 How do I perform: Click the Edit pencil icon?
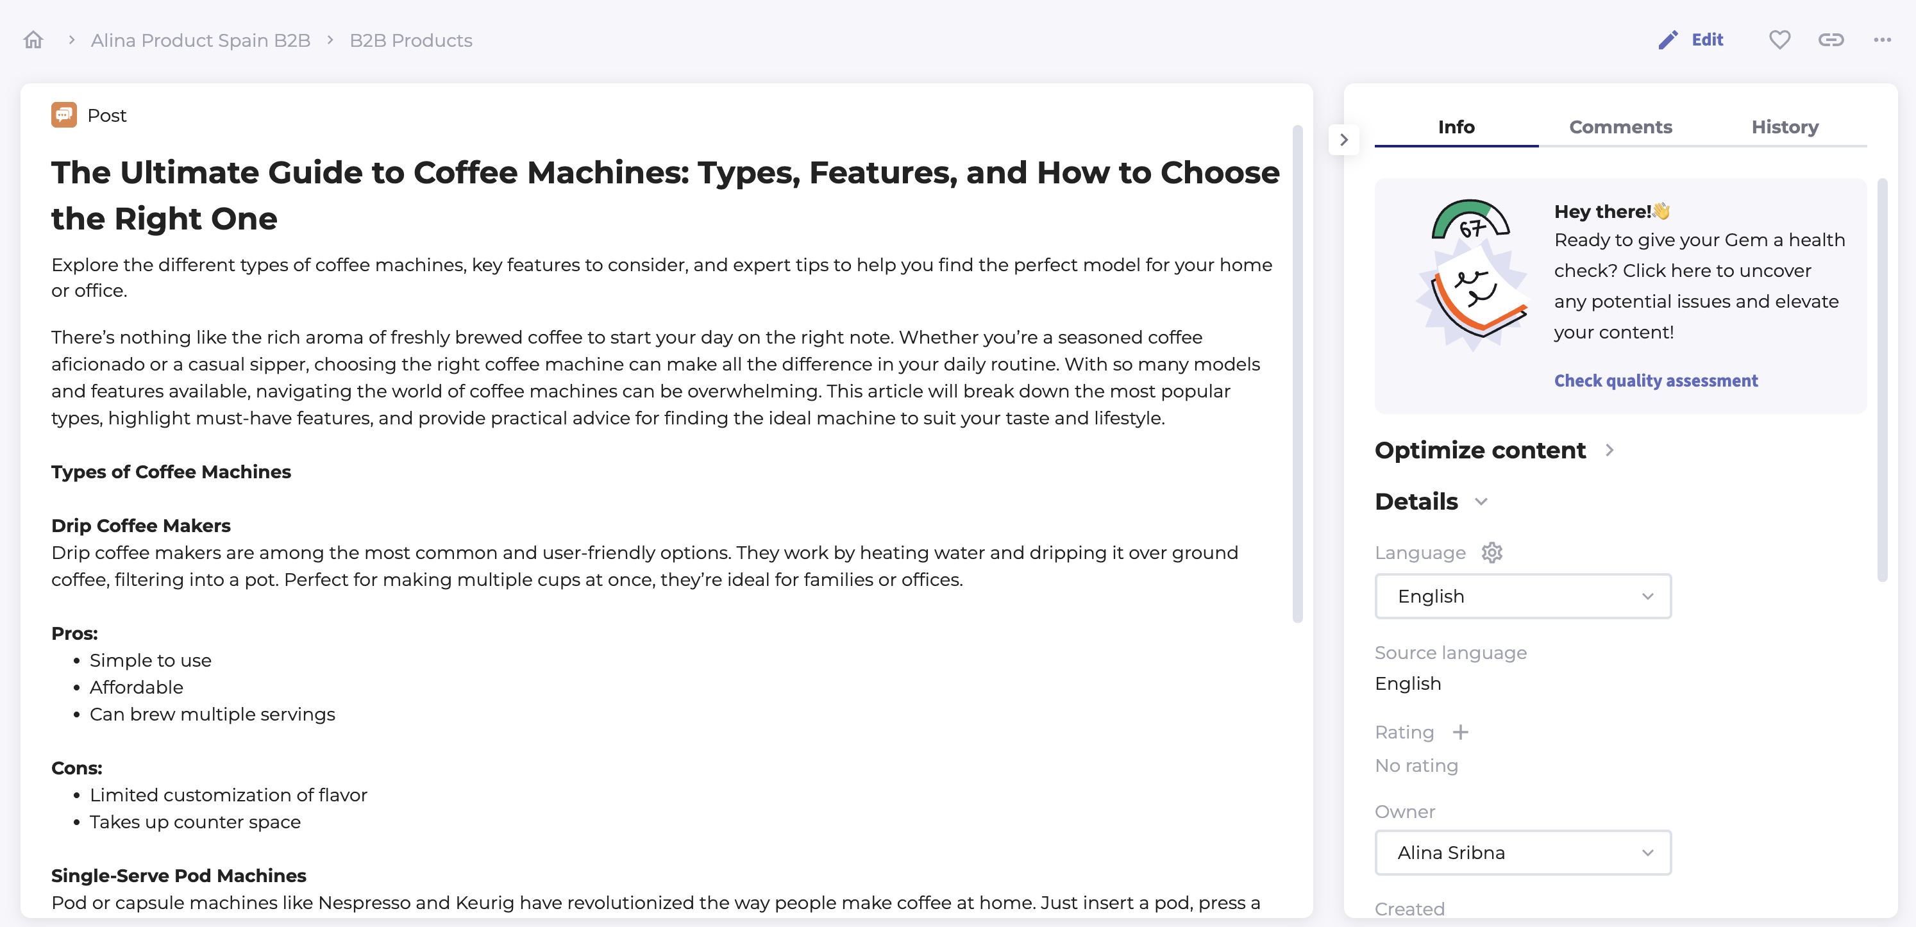1668,40
